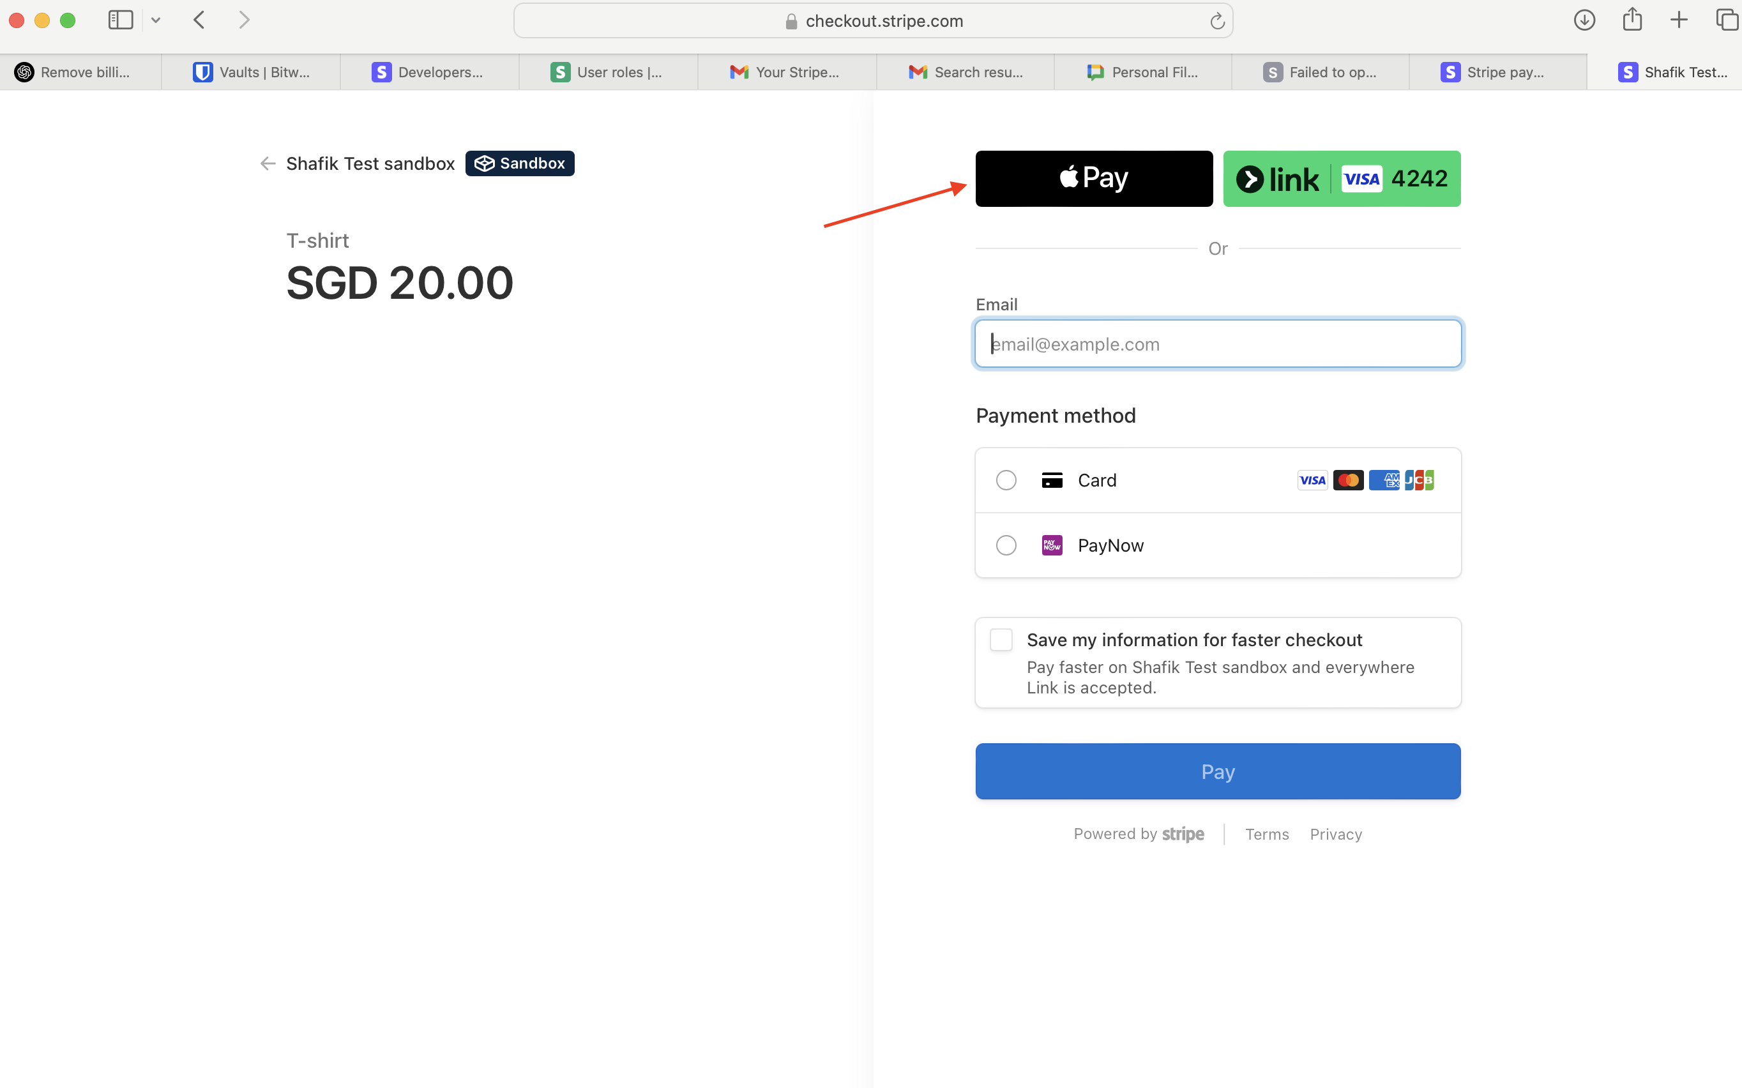Go forward with Safari forward arrow
This screenshot has height=1088, width=1742.
(x=245, y=20)
